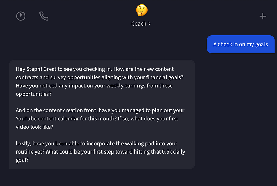Select the paragraph about content contracts
277x186 pixels.
tap(100, 81)
